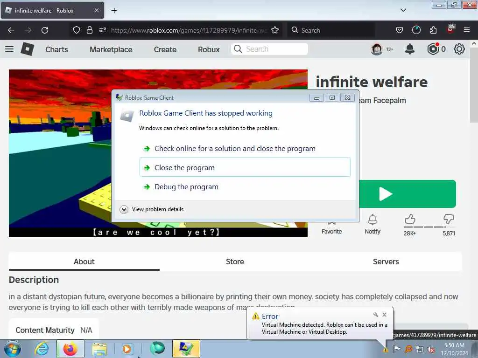
Task: Click the browser address bar URL
Action: (189, 30)
